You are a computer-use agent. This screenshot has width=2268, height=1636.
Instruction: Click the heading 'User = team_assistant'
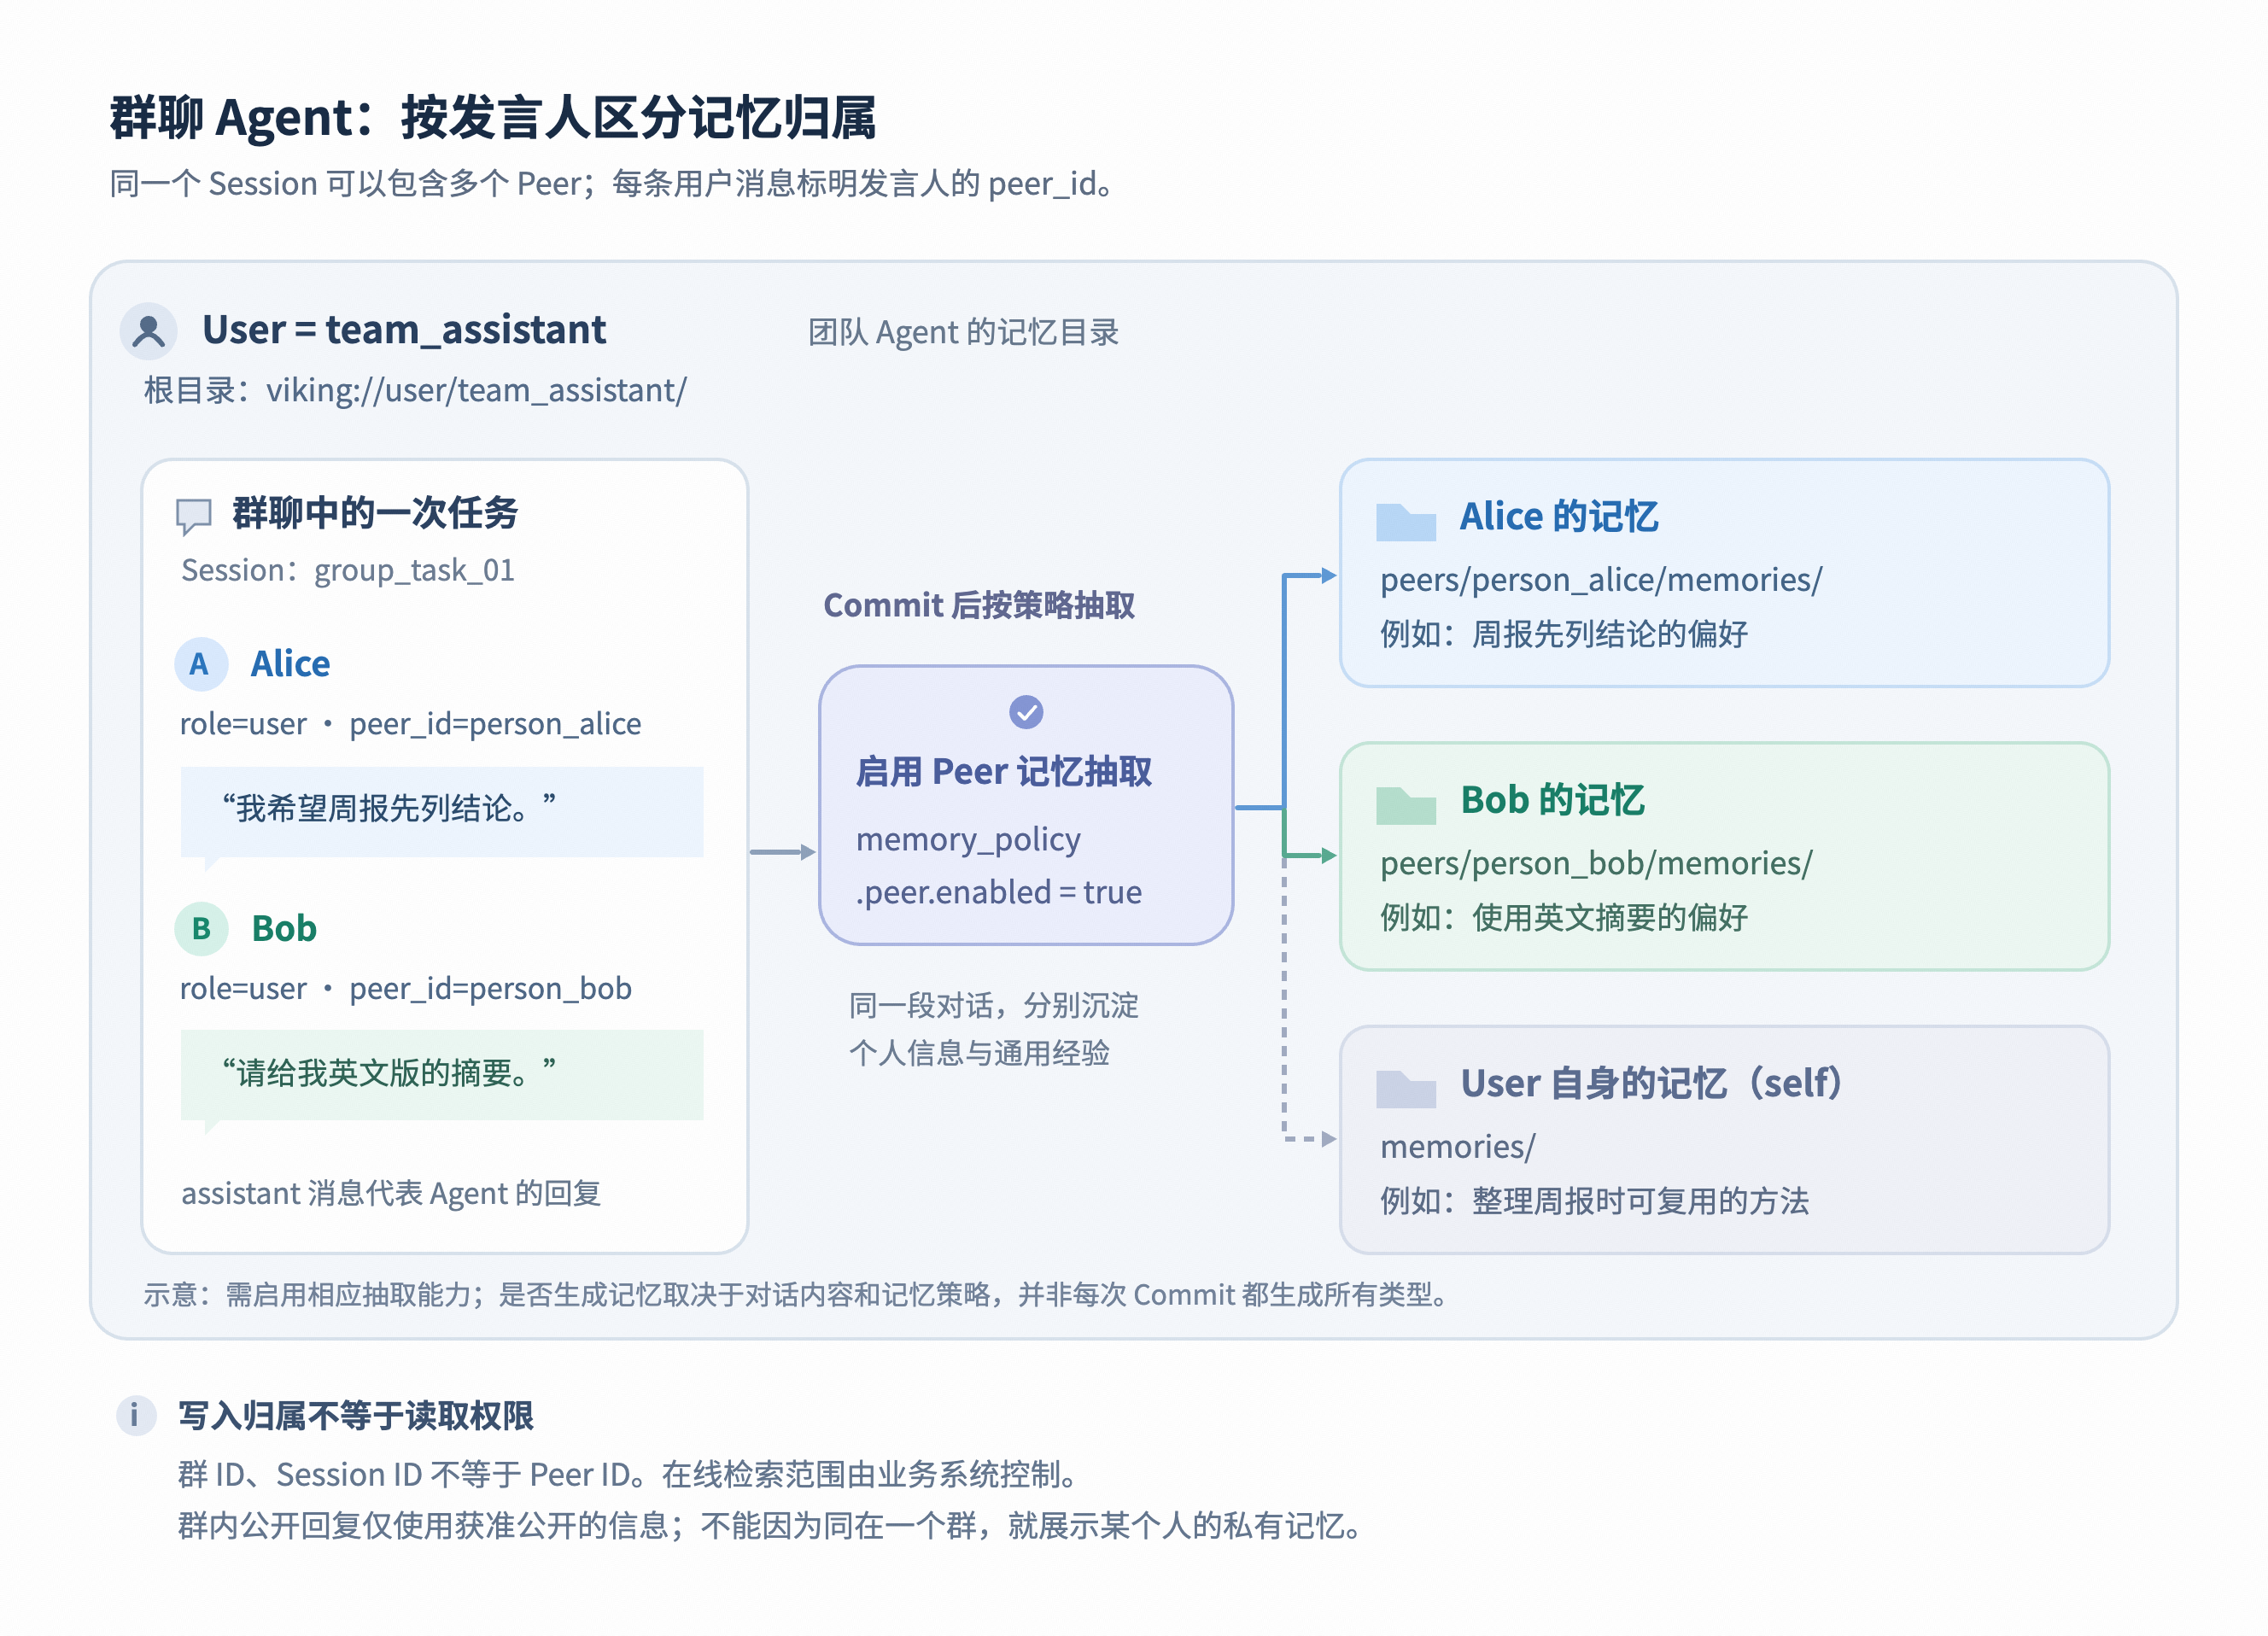[x=404, y=330]
